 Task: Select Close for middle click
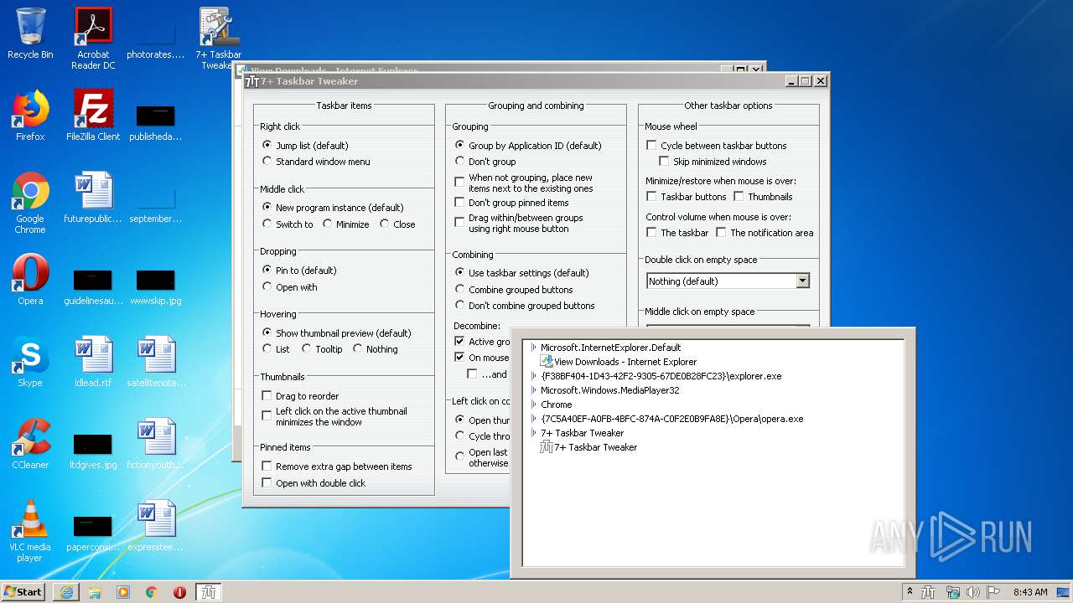pos(397,224)
